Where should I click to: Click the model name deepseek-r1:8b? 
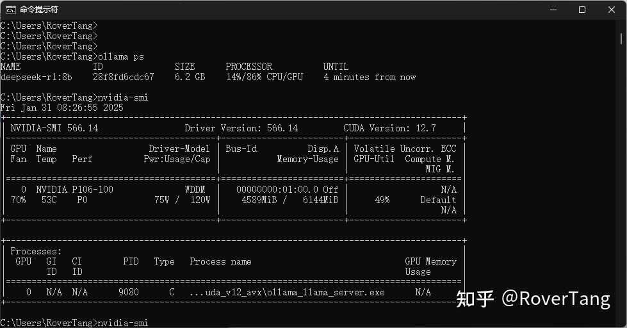click(37, 77)
